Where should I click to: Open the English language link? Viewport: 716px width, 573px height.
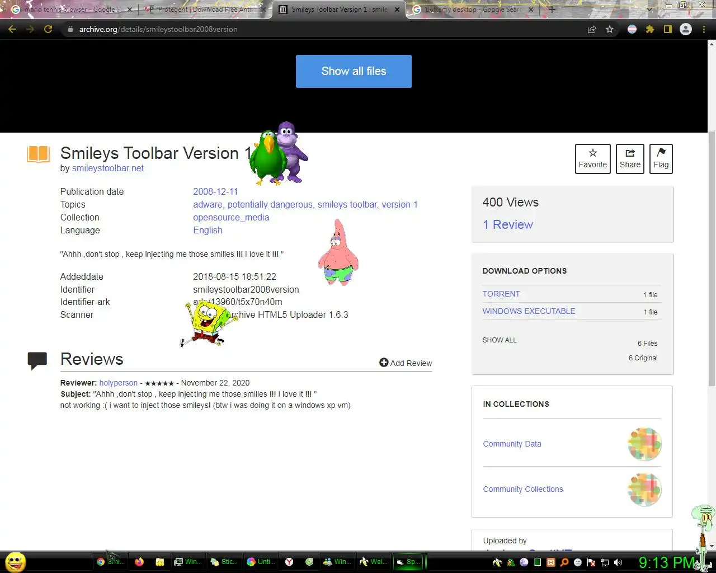[208, 230]
